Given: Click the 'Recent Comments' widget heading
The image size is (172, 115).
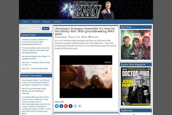Looking at the screenshot, I should 32,76.
